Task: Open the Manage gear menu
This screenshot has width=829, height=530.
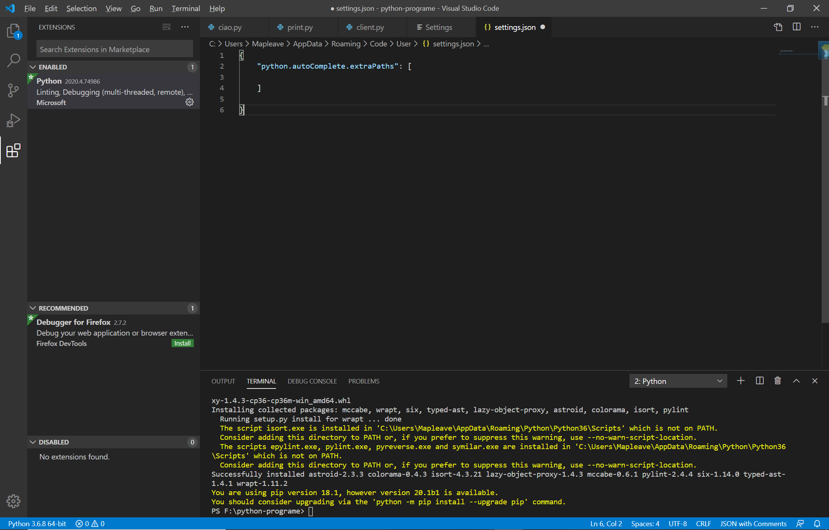Action: point(13,501)
